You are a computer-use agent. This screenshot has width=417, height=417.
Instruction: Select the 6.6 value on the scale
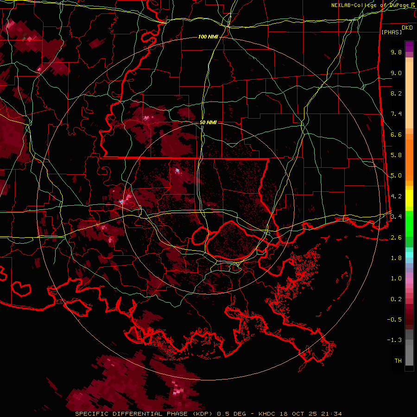pyautogui.click(x=396, y=134)
